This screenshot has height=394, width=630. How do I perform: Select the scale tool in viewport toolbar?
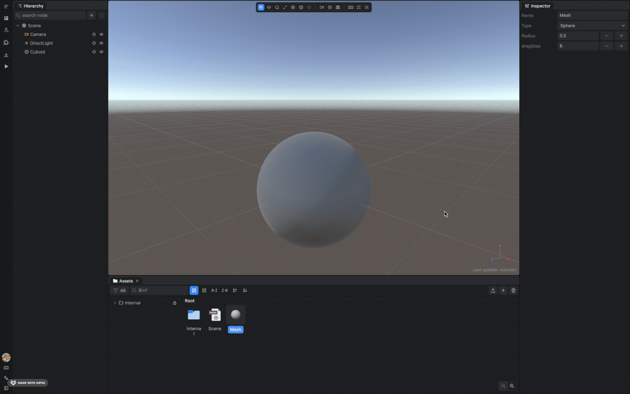[x=285, y=7]
